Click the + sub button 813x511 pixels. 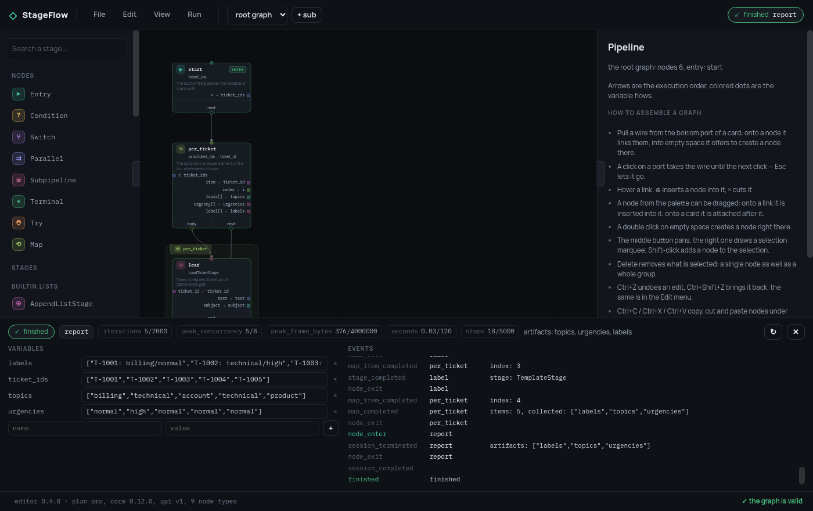307,15
